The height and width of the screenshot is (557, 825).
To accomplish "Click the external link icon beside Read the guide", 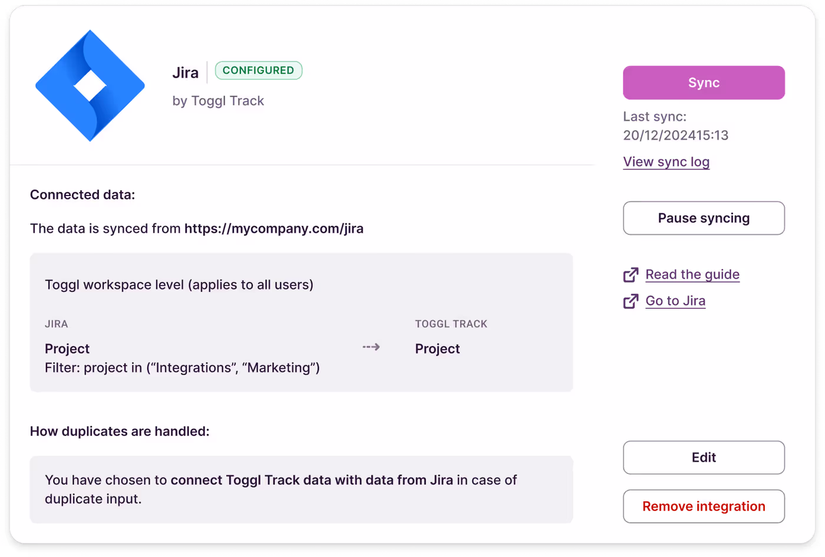I will (631, 275).
